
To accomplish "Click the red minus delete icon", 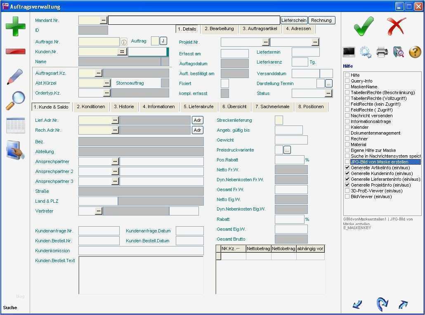I will [x=15, y=52].
